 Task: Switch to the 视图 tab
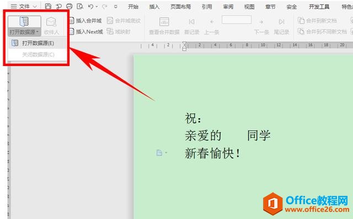point(249,7)
